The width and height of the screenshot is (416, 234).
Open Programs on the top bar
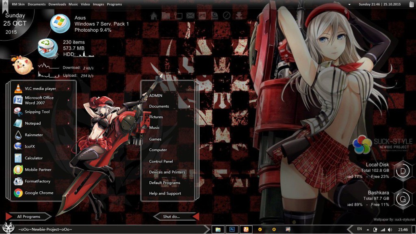(114, 4)
